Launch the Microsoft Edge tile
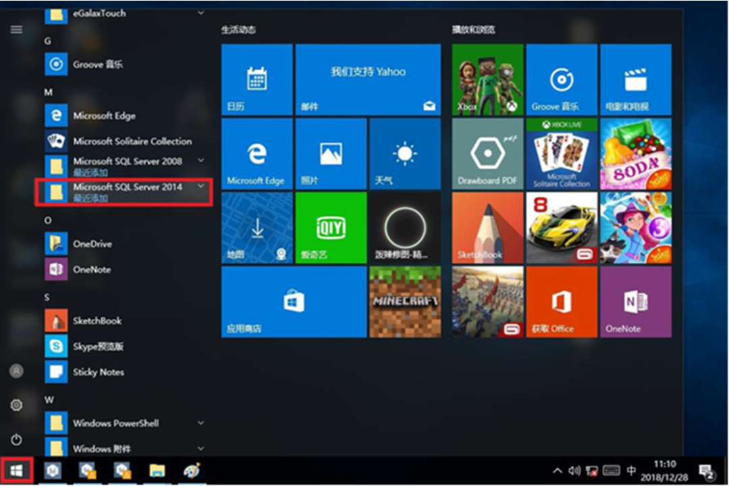Viewport: 729px width, 486px height. 257,154
